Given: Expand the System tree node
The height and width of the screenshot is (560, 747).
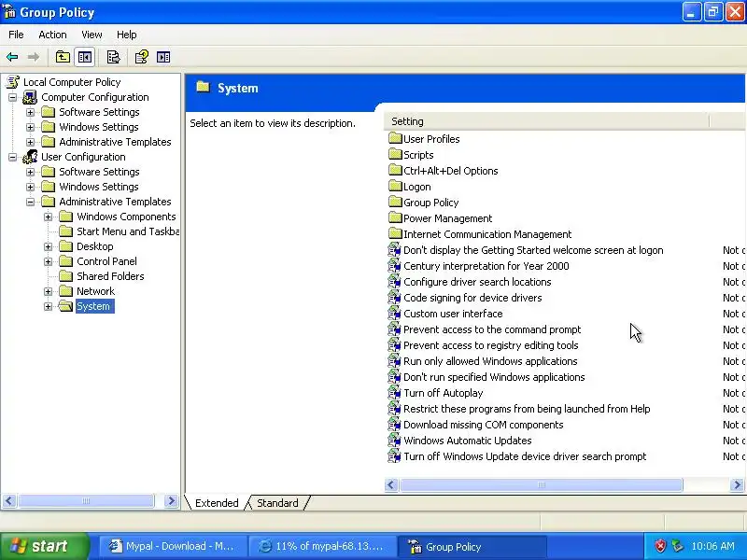Looking at the screenshot, I should (49, 307).
